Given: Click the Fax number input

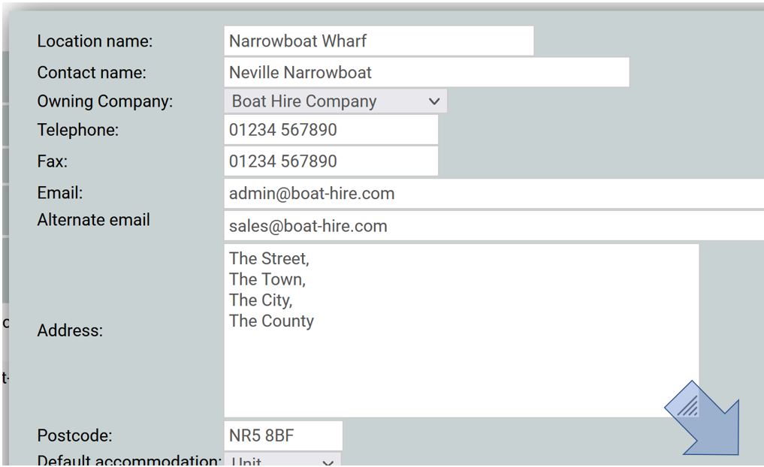Looking at the screenshot, I should pyautogui.click(x=331, y=161).
